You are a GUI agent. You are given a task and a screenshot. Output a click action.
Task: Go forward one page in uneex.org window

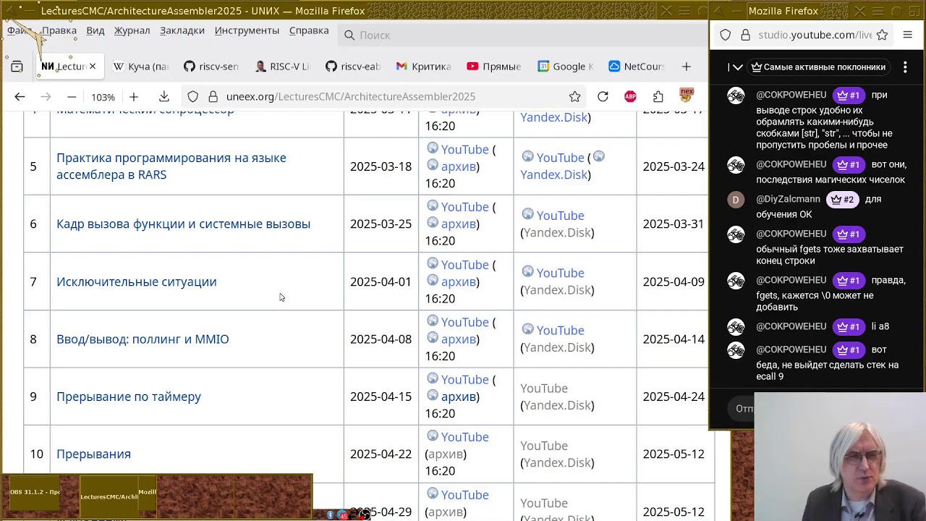[45, 97]
